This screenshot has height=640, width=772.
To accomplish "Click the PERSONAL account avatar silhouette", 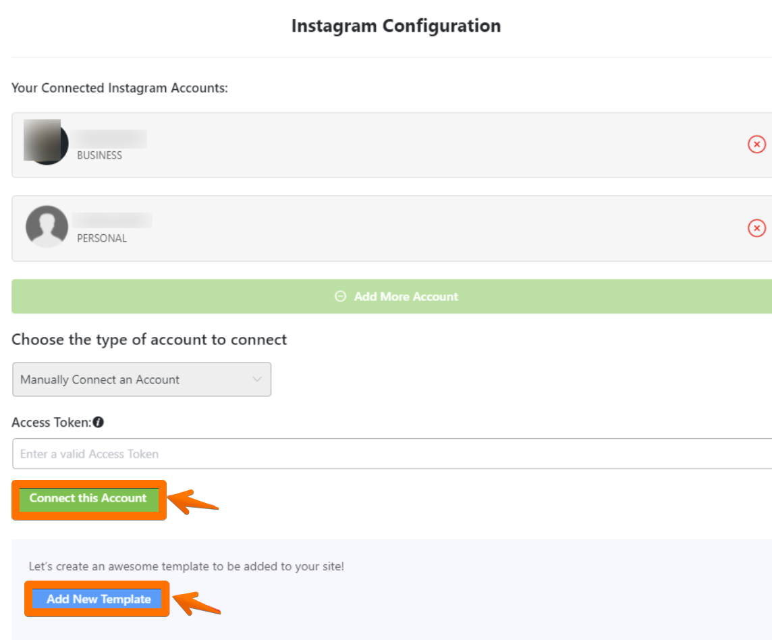I will pyautogui.click(x=47, y=227).
